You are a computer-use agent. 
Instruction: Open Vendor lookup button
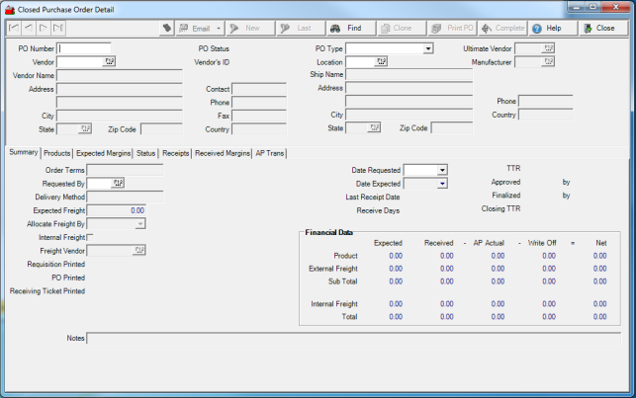[110, 62]
